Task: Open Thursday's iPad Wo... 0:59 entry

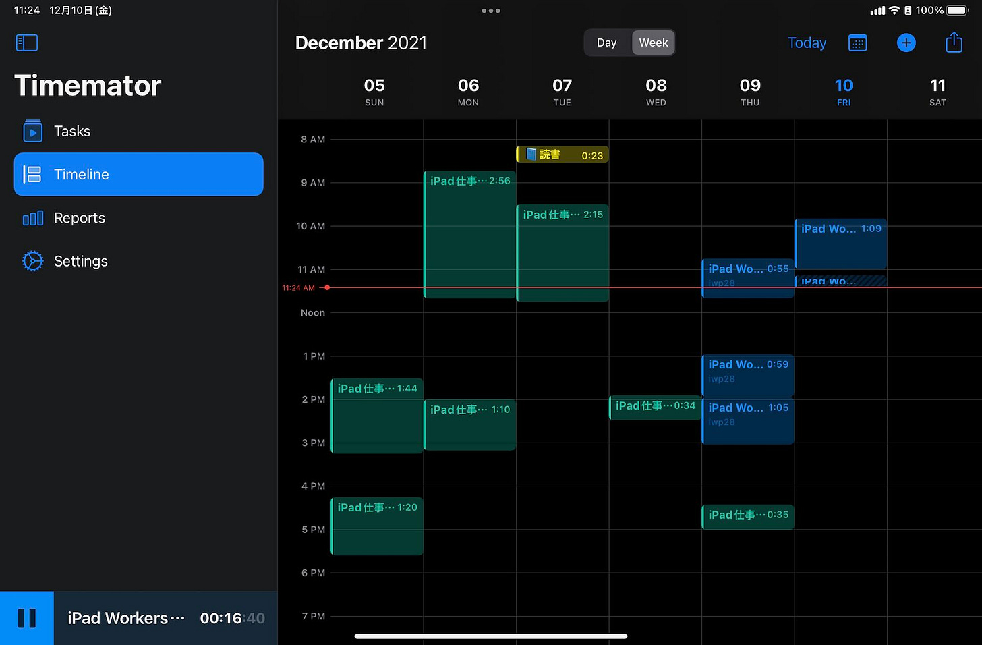Action: point(748,376)
